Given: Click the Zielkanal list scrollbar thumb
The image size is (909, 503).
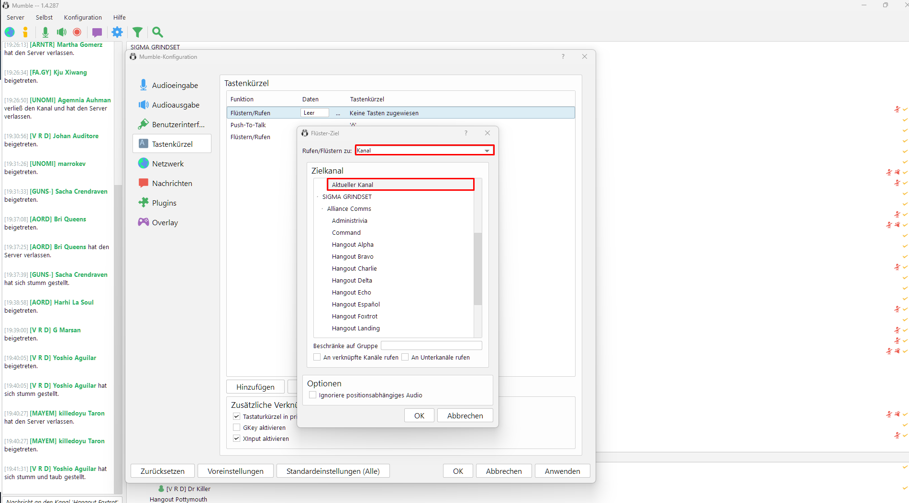Looking at the screenshot, I should [x=477, y=269].
